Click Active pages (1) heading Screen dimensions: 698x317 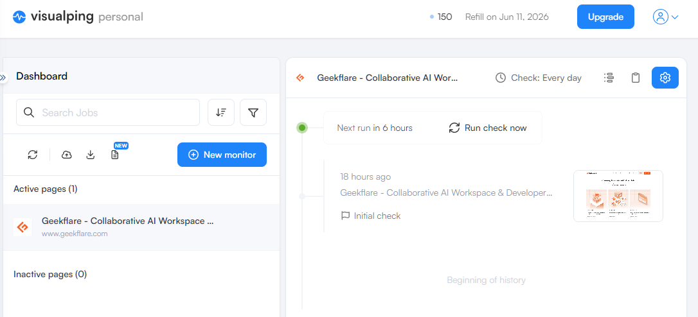46,189
